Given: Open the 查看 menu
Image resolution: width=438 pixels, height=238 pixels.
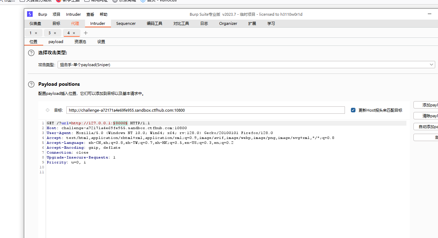Looking at the screenshot, I should [x=90, y=14].
